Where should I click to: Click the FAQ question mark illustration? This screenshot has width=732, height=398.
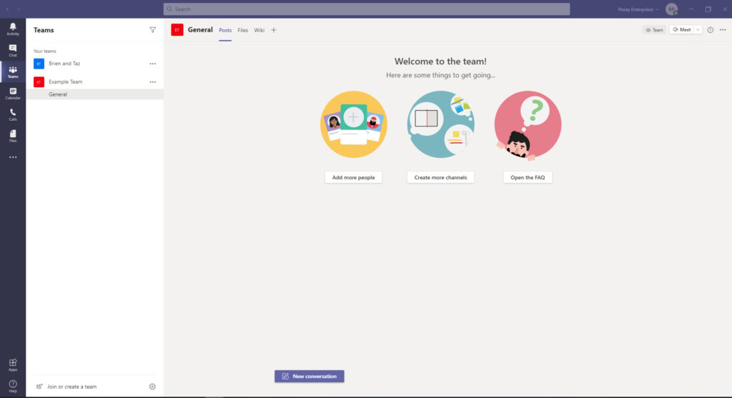pyautogui.click(x=528, y=126)
